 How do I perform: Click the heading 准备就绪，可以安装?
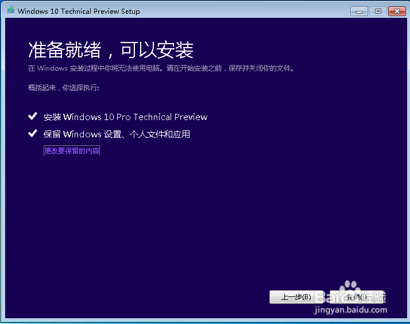(111, 49)
